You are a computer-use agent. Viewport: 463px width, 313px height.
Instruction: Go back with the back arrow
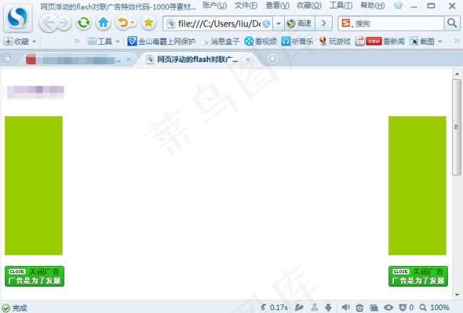[x=48, y=23]
